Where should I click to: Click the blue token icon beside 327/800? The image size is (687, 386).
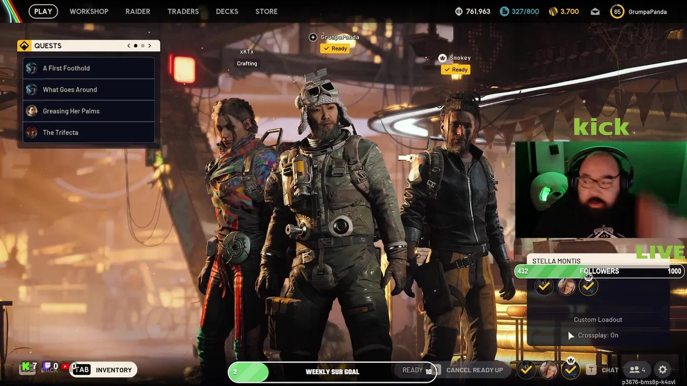click(x=504, y=11)
